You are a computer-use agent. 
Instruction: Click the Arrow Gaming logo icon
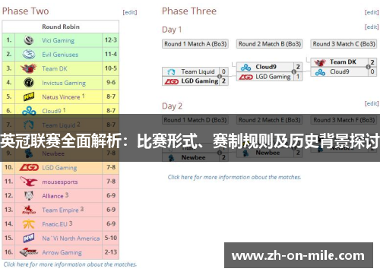coord(29,252)
